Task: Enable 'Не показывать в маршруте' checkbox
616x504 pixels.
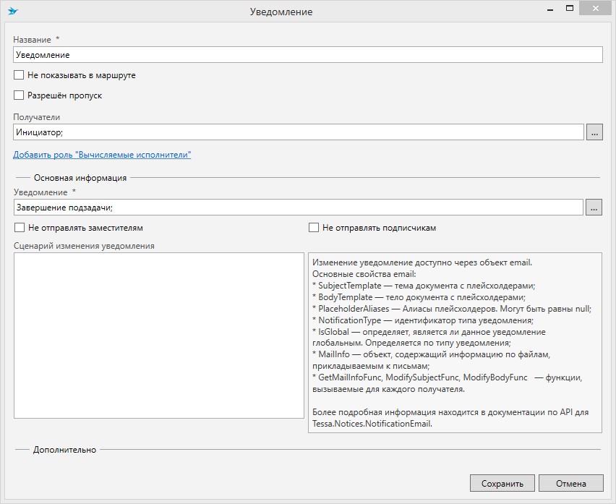Action: 20,75
